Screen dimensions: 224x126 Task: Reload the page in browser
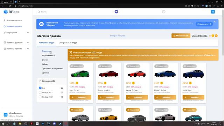(10, 6)
